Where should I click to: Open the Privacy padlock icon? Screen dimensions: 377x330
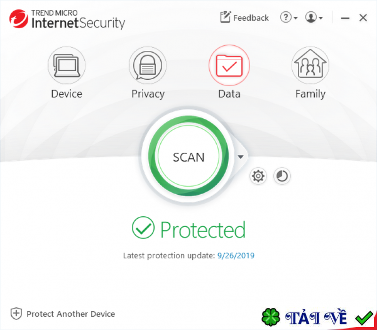coord(148,65)
